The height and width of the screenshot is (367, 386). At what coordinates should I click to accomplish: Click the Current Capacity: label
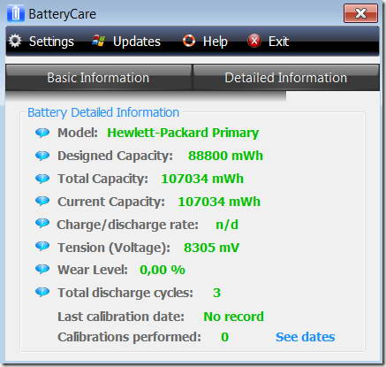click(x=111, y=202)
